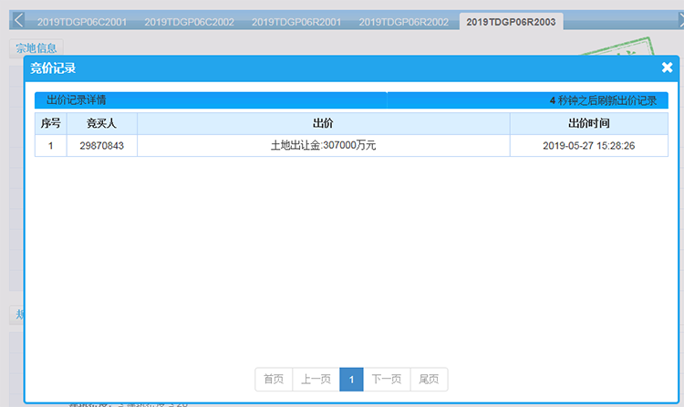Open the 宗地信息 section tab
The image size is (684, 407).
point(36,48)
